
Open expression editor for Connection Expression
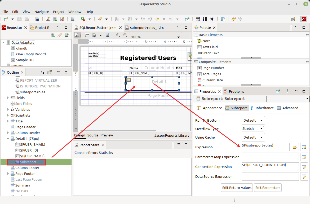[x=304, y=167]
